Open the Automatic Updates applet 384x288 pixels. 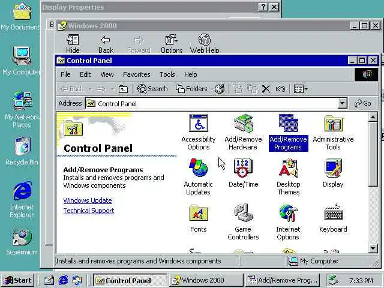coord(198,177)
